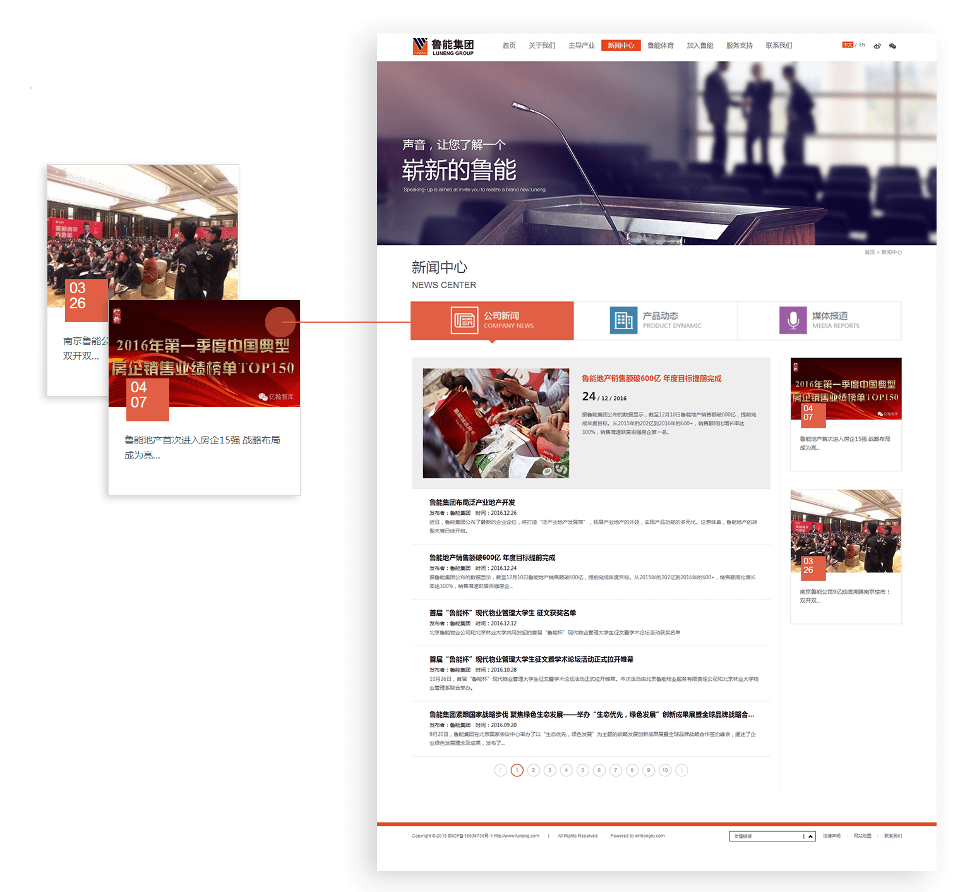Open the Weibo social icon
The width and height of the screenshot is (965, 892).
point(877,46)
